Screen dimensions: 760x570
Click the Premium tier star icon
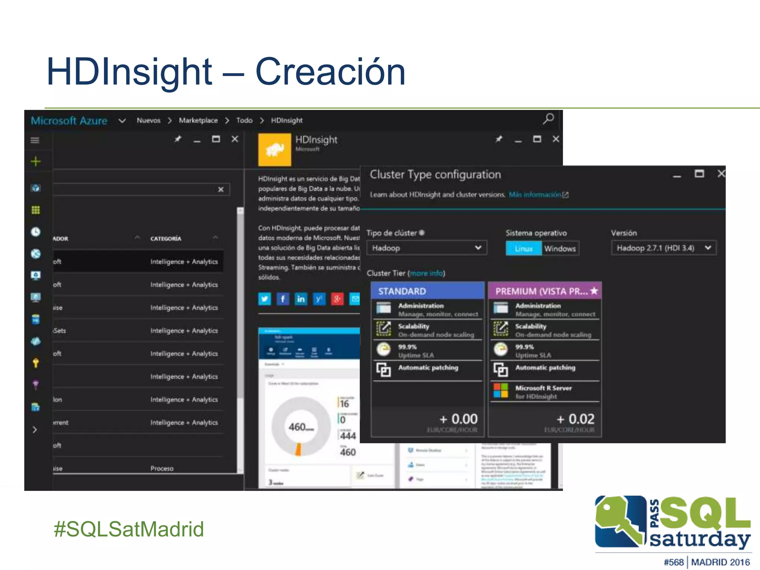594,291
